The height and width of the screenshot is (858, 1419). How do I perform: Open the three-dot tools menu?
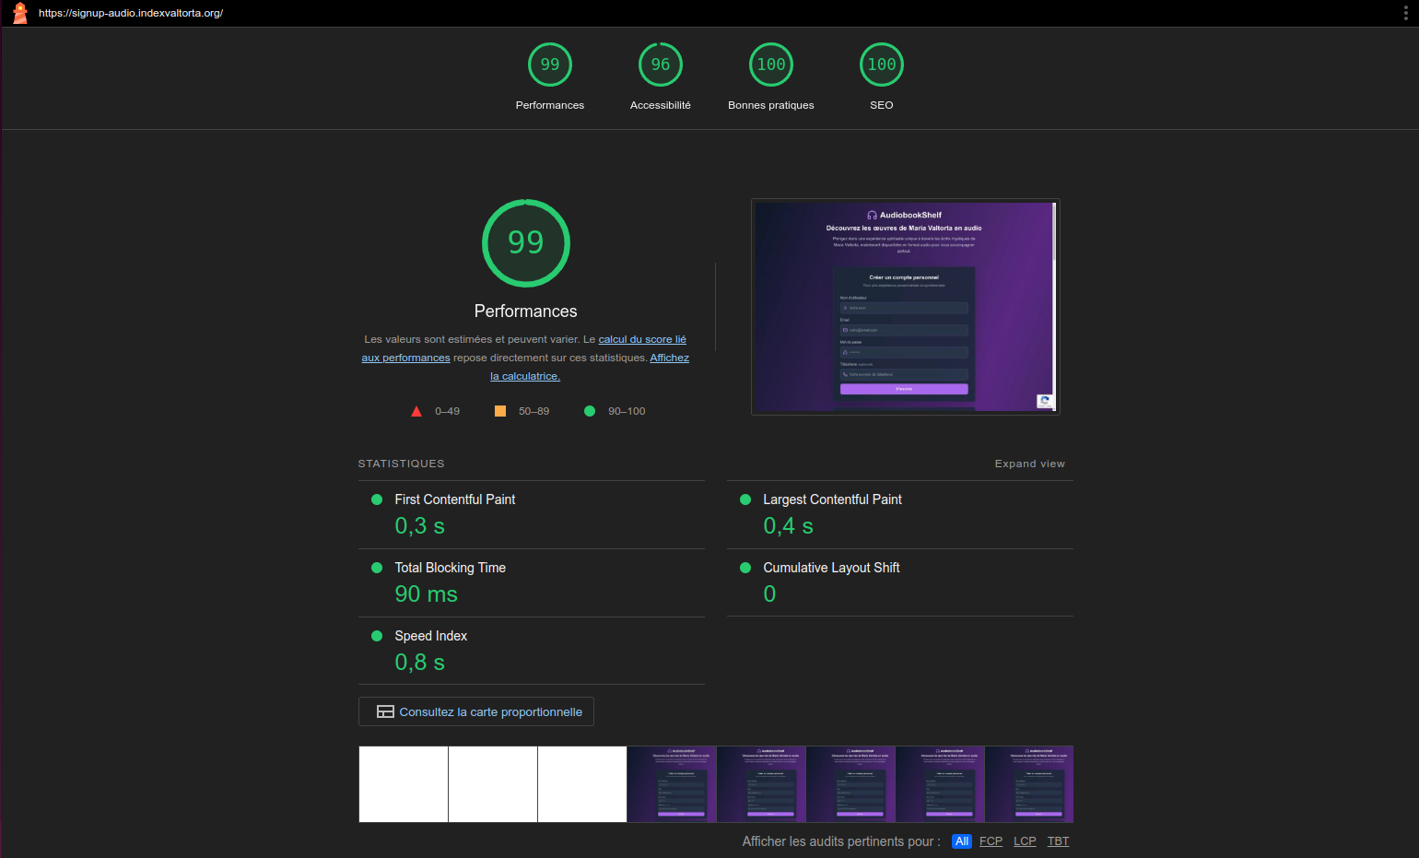[x=1405, y=13]
